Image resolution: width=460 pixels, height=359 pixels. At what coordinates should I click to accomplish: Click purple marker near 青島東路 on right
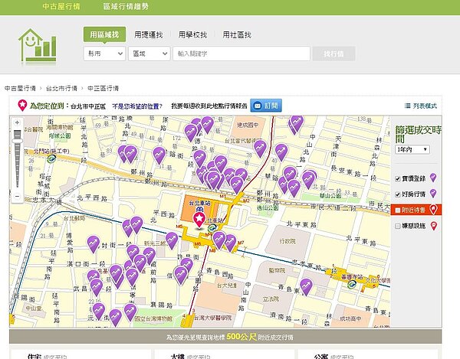point(306,287)
